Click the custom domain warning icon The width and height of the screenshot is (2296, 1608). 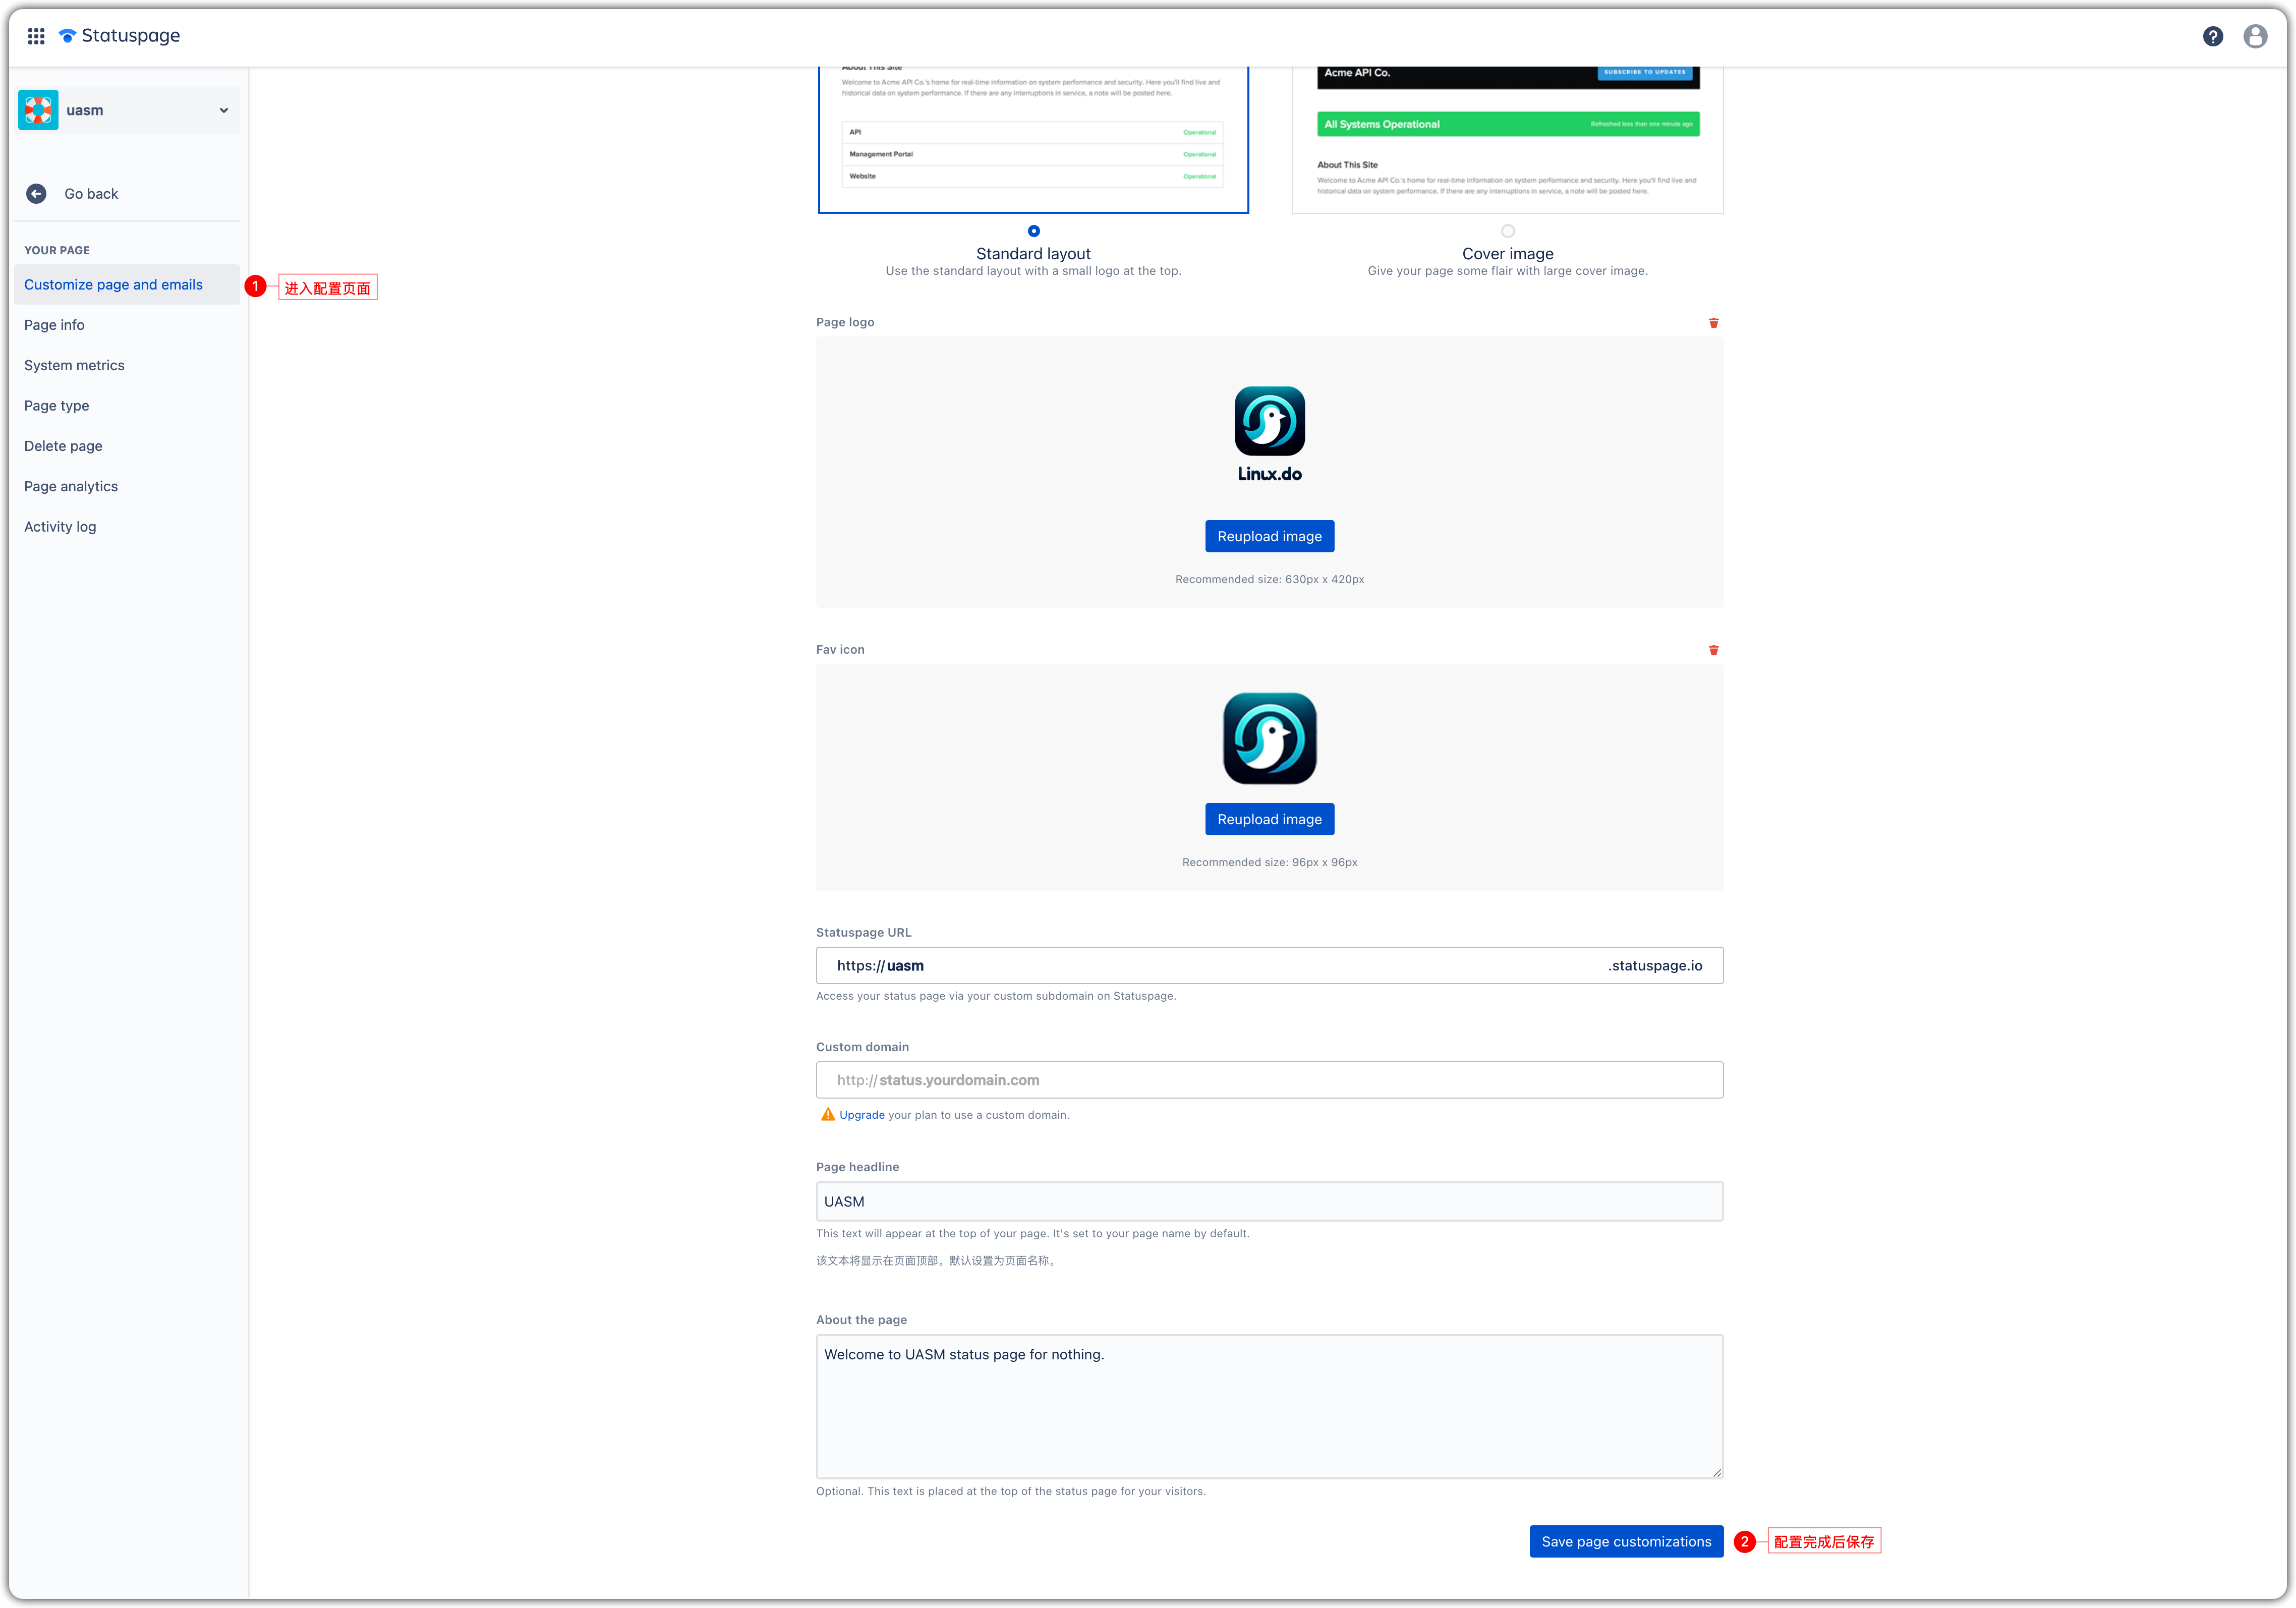click(x=827, y=1114)
